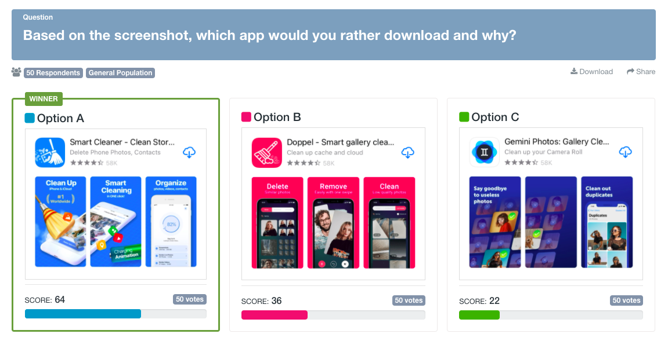
Task: Tap the cloud download icon for Smart Cleaner
Action: pyautogui.click(x=189, y=152)
